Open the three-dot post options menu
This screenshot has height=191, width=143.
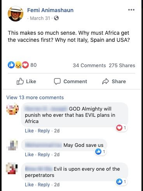tap(131, 10)
